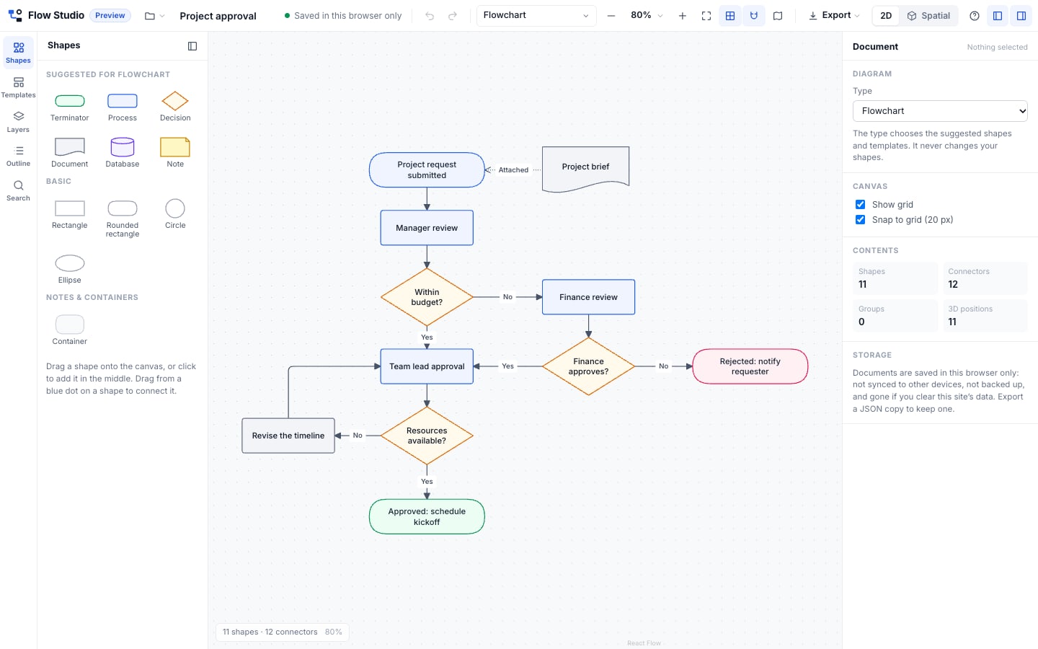Add a Terminator shape from palette
Viewport: 1038px width, 649px height.
pyautogui.click(x=70, y=107)
